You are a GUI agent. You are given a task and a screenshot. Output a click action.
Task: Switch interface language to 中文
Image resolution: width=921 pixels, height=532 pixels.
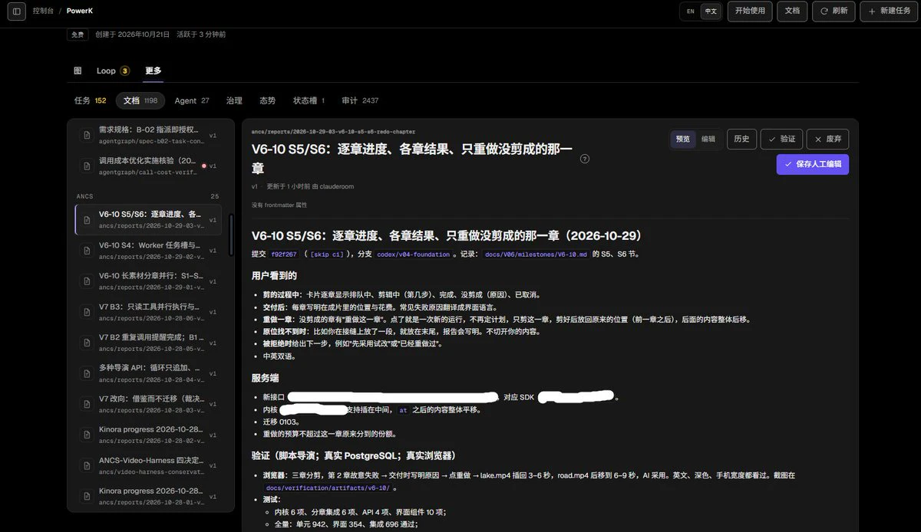tap(711, 11)
